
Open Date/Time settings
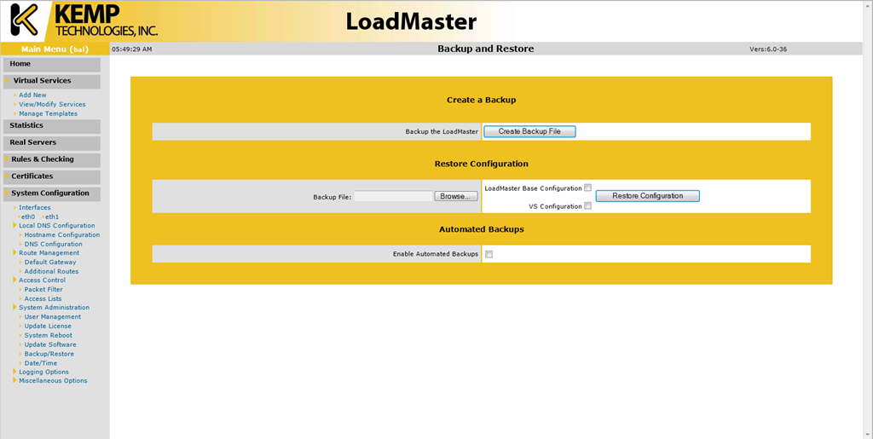41,363
